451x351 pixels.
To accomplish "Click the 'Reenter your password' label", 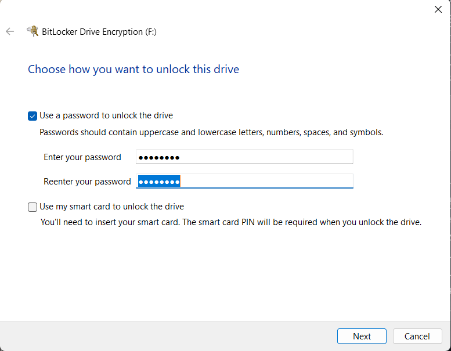I will pos(87,182).
